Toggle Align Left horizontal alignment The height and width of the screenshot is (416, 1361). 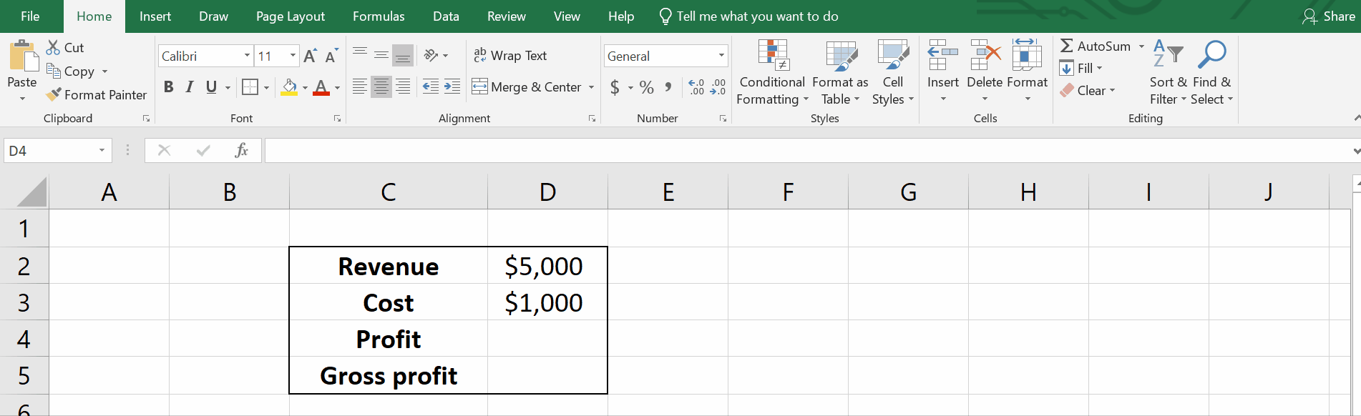[x=360, y=87]
